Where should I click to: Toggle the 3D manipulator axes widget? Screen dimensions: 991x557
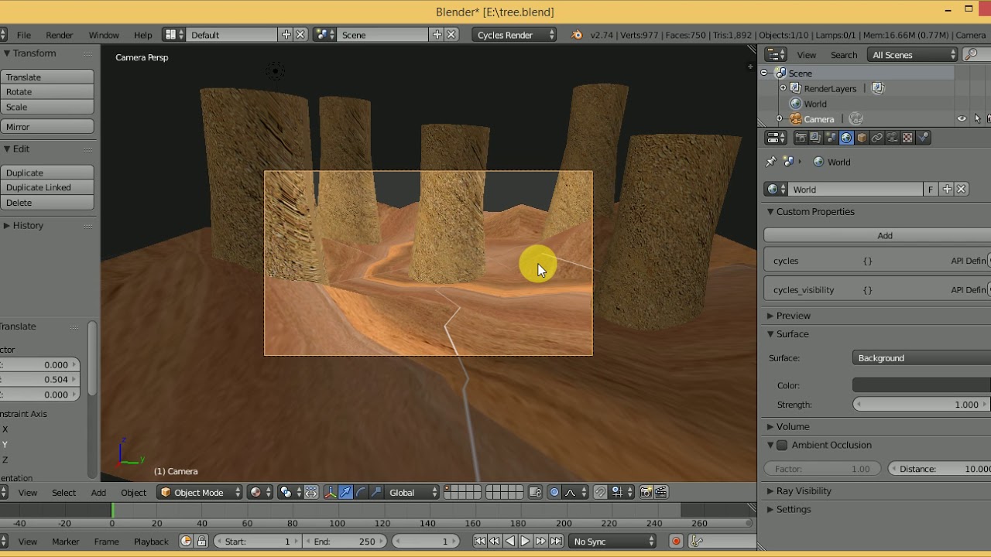point(330,492)
